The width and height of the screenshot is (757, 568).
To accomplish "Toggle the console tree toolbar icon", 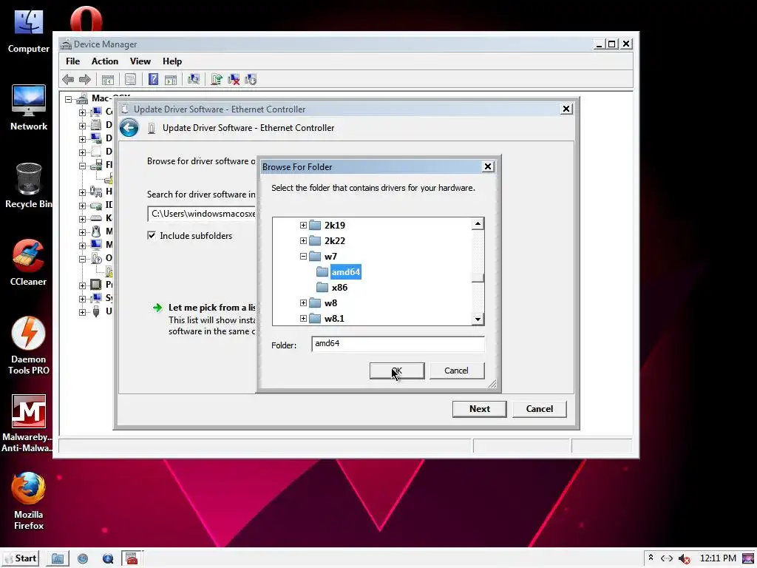I will click(108, 79).
